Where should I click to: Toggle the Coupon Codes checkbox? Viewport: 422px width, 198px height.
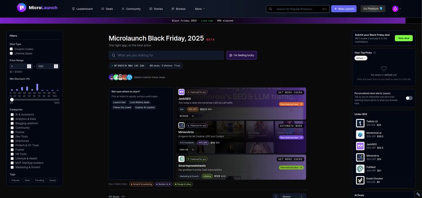pyautogui.click(x=11, y=49)
